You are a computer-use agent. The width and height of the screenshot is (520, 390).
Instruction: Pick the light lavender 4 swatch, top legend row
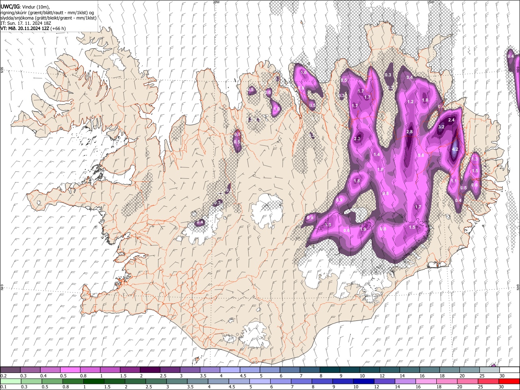[x=230, y=370]
